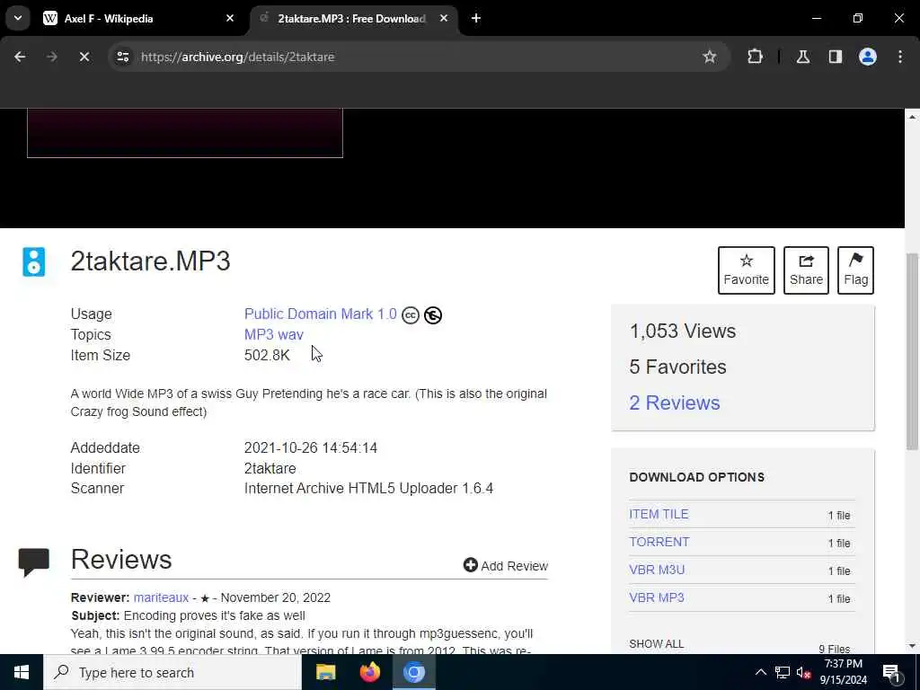Stop loading the page
Screen dimensions: 920x690
pyautogui.click(x=84, y=57)
